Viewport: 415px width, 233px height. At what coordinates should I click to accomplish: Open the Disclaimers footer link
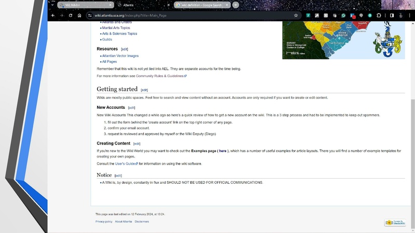coord(142,222)
